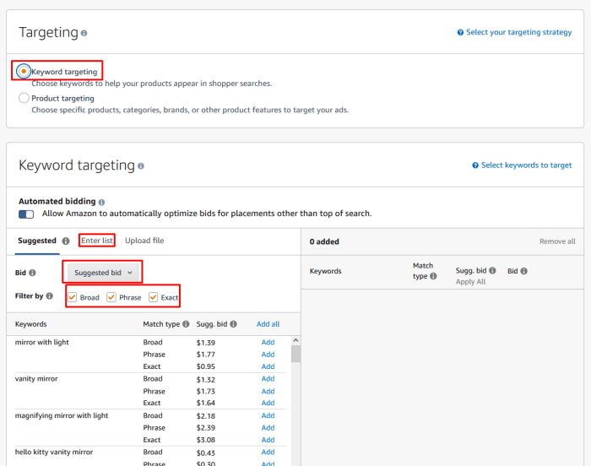Open the Suggested bid dropdown
591x466 pixels.
[x=103, y=273]
